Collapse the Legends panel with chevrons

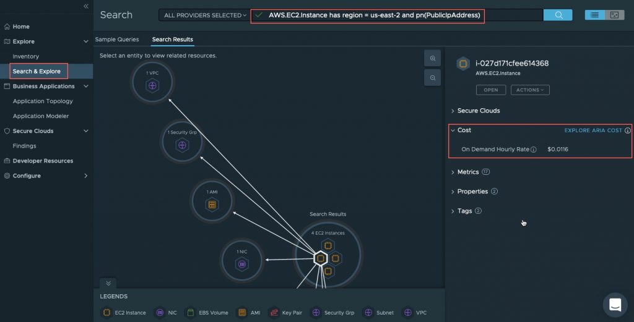108,283
